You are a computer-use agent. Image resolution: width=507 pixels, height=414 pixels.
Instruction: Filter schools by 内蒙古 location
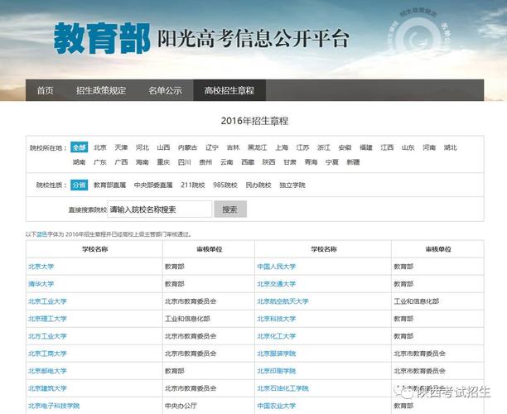click(187, 147)
